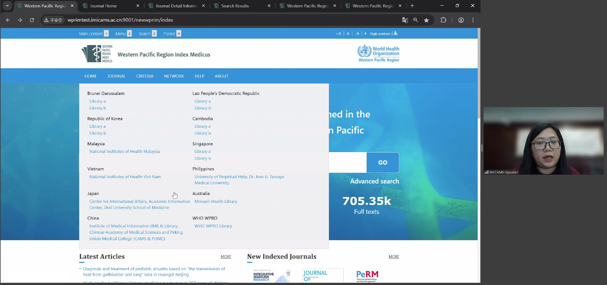Viewport: 607px width, 285px height.
Task: Open Institute of Medical Information China link
Action: (136, 232)
